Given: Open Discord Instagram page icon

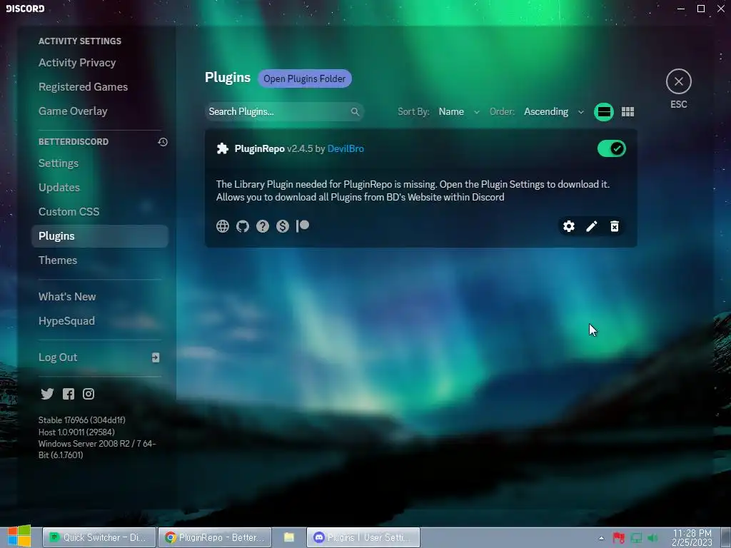Looking at the screenshot, I should (x=89, y=394).
